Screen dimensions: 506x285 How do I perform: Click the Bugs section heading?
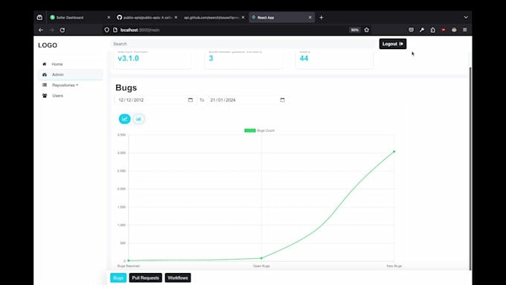(126, 88)
